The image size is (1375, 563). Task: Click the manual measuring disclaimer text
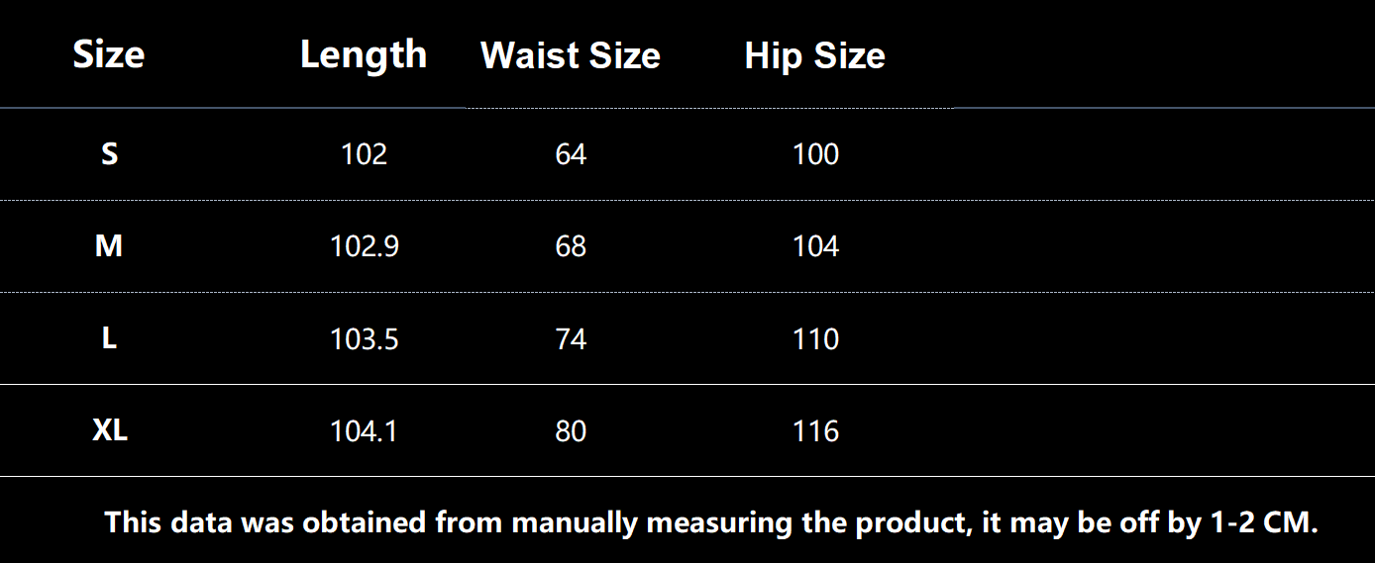pyautogui.click(x=711, y=522)
